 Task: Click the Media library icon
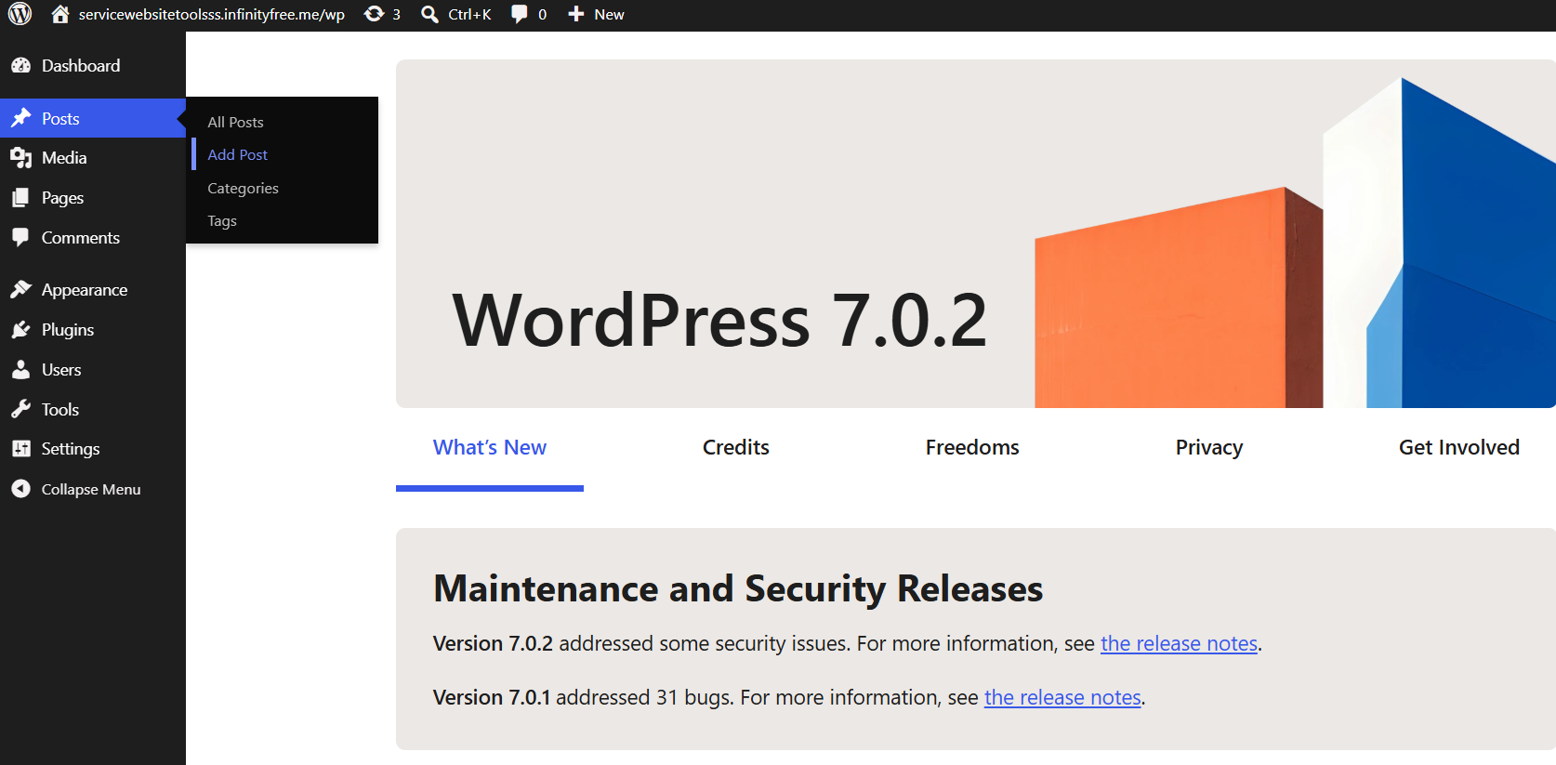pyautogui.click(x=20, y=158)
